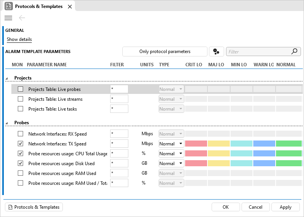Click the filter field for Live streams row
Viewport: 304px width, 217px height.
point(119,99)
